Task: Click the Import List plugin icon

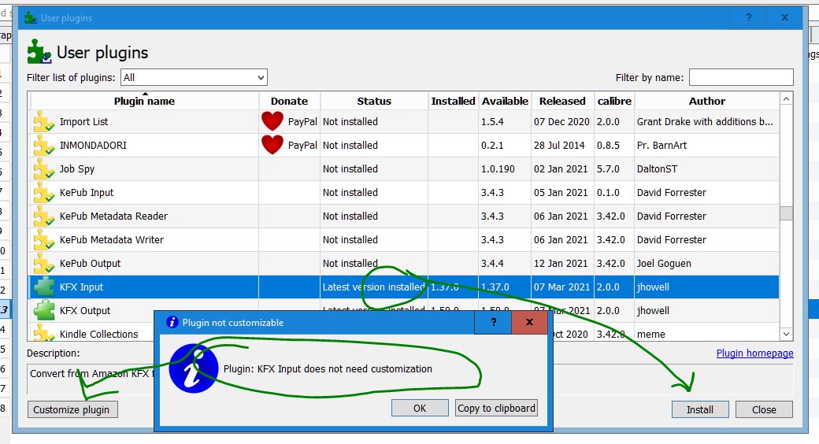Action: 44,122
